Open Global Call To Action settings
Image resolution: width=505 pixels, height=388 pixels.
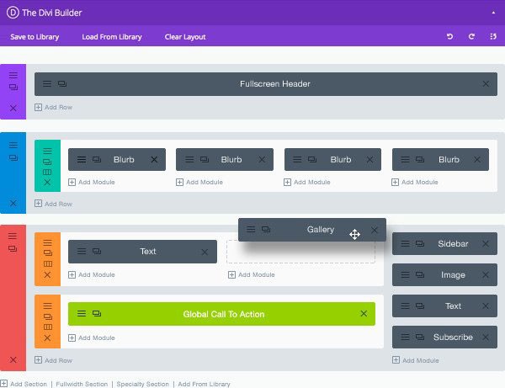tap(82, 314)
